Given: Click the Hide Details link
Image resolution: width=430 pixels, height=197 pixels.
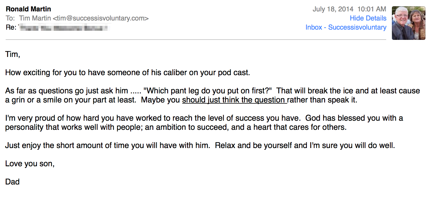Looking at the screenshot, I should point(368,18).
